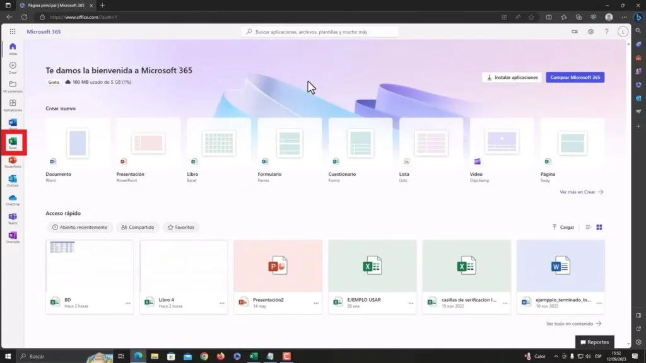Open more options for ejempplo_terminado file
646x363 pixels.
click(599, 303)
